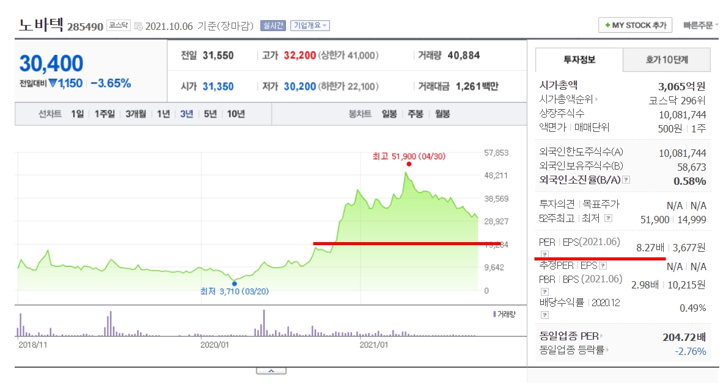726x383 pixels.
Task: Open the 빠른주문 dropdown
Action: point(700,26)
